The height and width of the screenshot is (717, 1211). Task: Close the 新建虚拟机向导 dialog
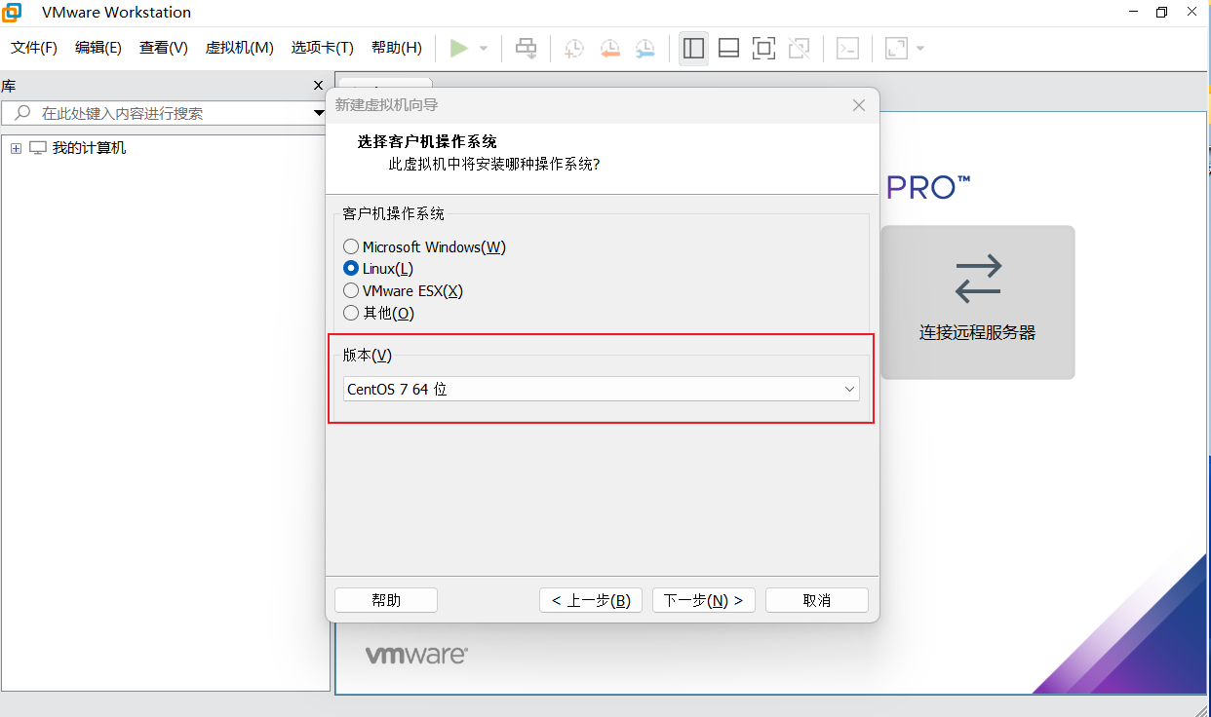[x=859, y=105]
